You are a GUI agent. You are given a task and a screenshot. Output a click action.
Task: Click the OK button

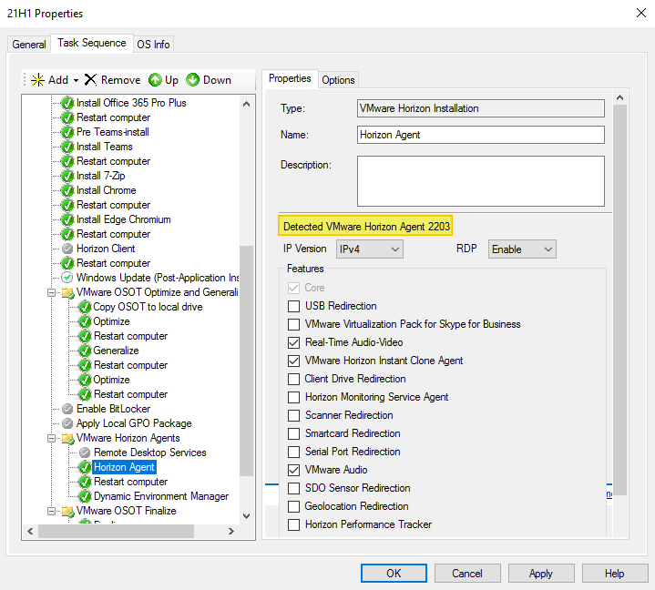[394, 574]
